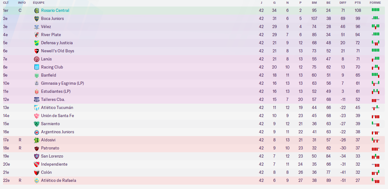
Task: Select the Atlético de Rafaela row name
Action: [x=58, y=181]
